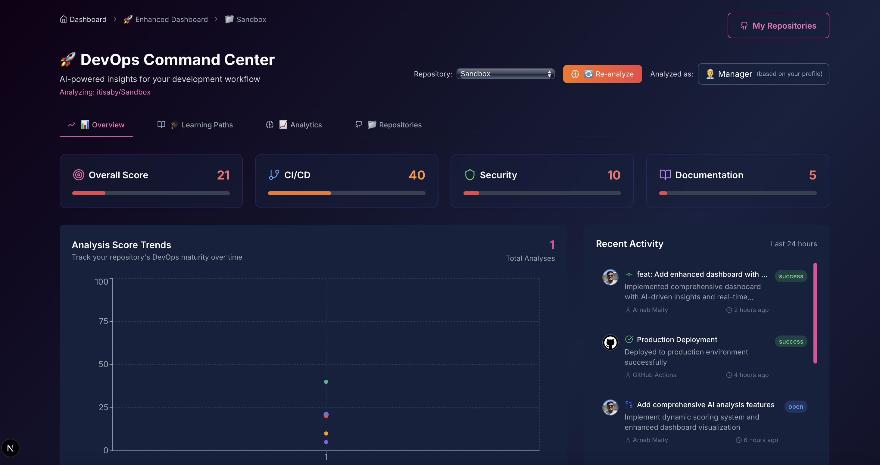This screenshot has width=880, height=465.
Task: Open the Repository Sandbox dropdown
Action: tap(505, 74)
